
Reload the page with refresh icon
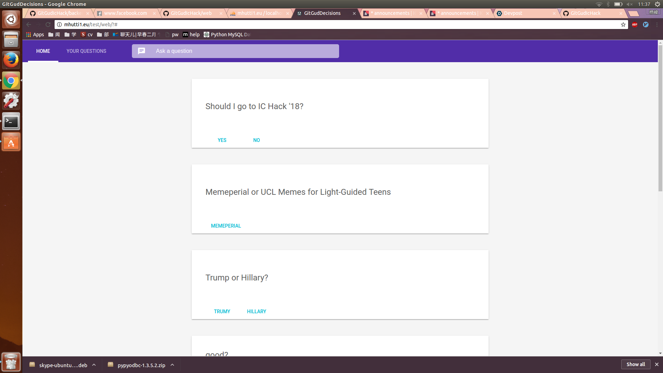pos(48,25)
